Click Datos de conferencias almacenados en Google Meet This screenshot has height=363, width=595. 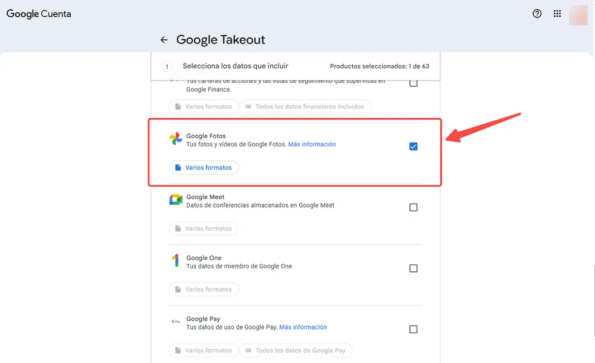click(261, 205)
